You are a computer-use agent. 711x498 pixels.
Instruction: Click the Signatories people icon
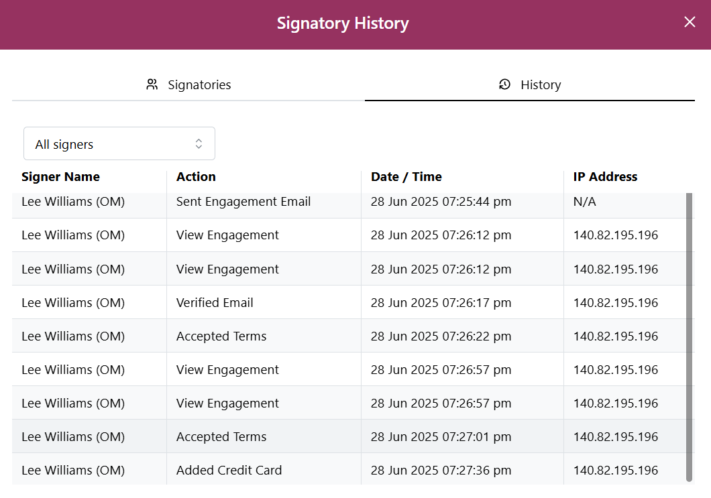(x=152, y=84)
